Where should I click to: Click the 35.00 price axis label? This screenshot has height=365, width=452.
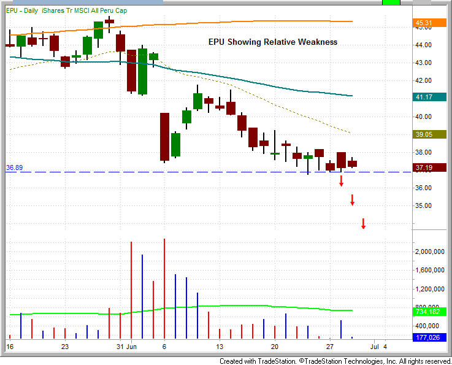423,206
